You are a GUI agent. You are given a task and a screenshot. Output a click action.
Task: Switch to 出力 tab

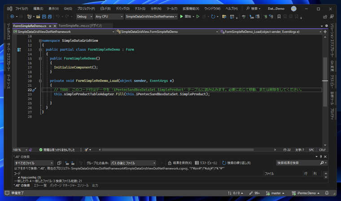[95, 186]
